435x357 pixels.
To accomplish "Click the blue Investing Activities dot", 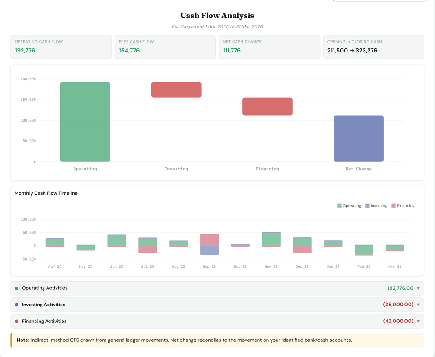I will click(17, 305).
